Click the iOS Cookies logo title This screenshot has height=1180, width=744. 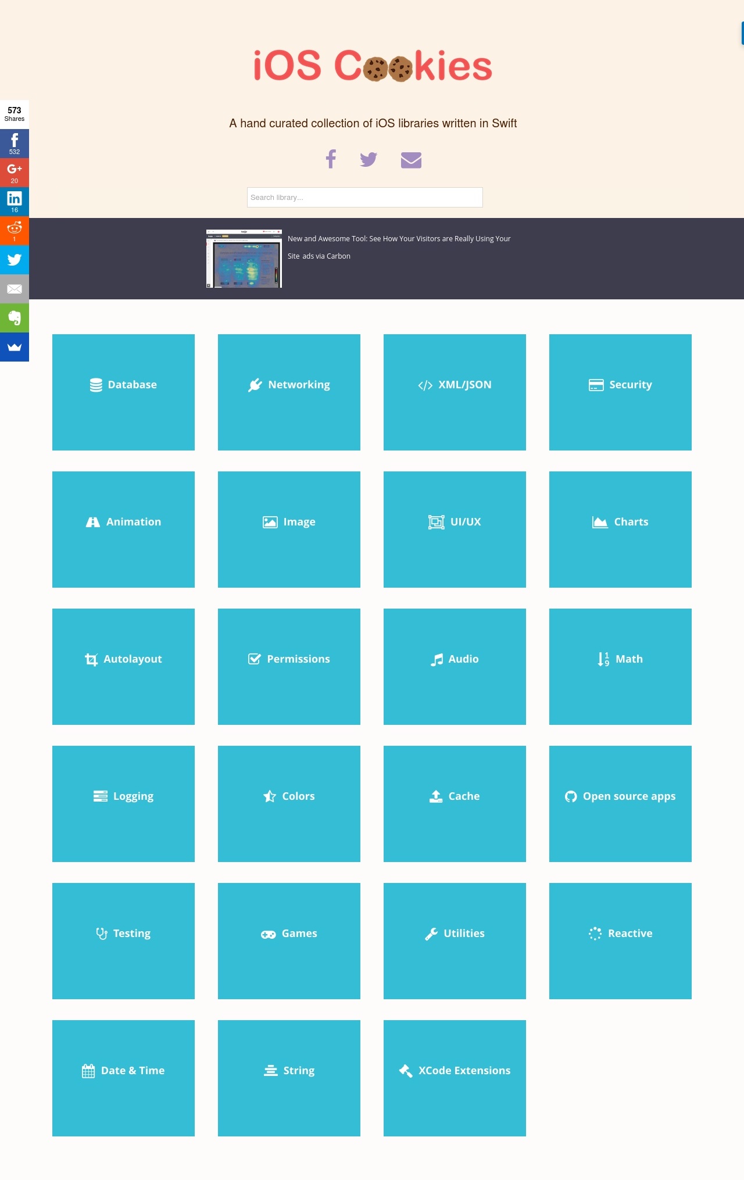point(373,65)
